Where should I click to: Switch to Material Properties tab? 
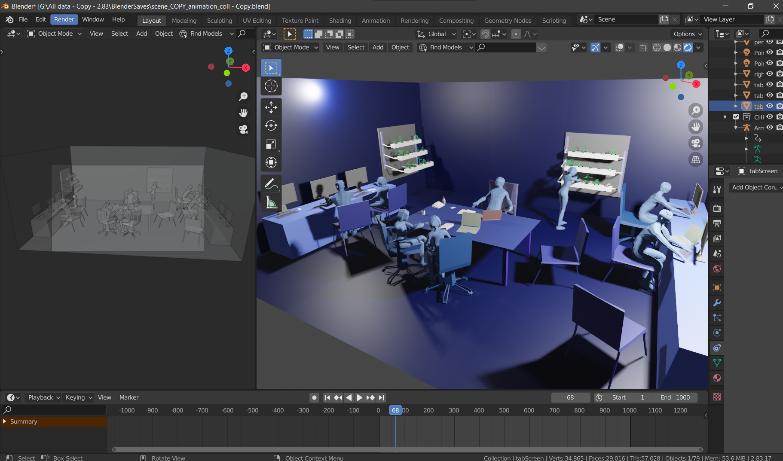pos(717,378)
